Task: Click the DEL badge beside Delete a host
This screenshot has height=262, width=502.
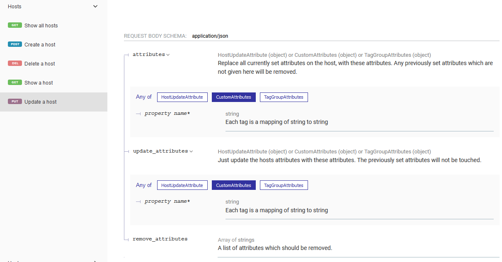Action: (15, 63)
